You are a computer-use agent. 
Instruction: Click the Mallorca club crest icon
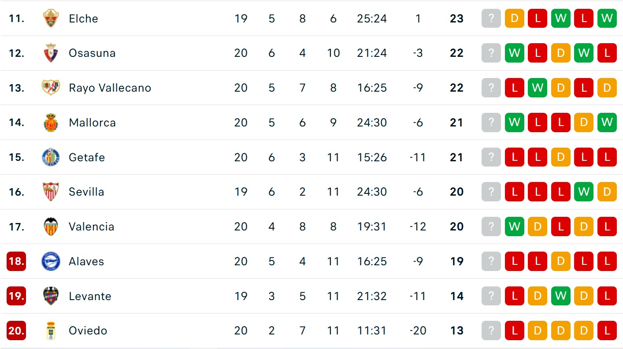pos(51,123)
